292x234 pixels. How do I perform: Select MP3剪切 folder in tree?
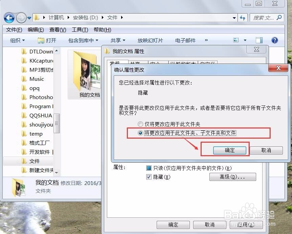[x=38, y=70]
